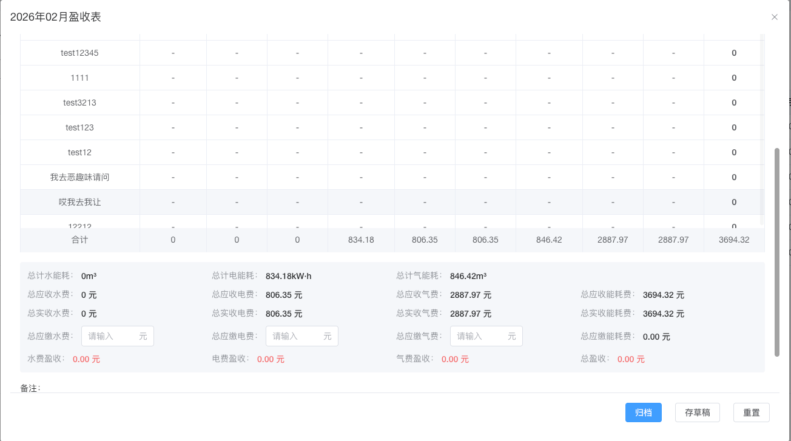Click the 归档 button
Screen dimensions: 791x441
coord(644,412)
